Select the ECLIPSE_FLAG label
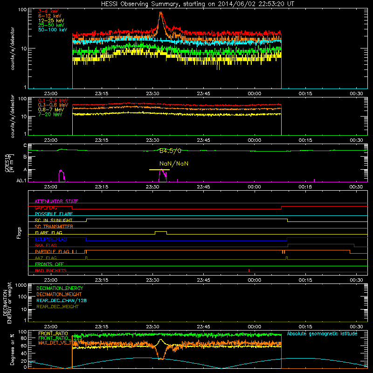The image size is (373, 373). pos(51,239)
